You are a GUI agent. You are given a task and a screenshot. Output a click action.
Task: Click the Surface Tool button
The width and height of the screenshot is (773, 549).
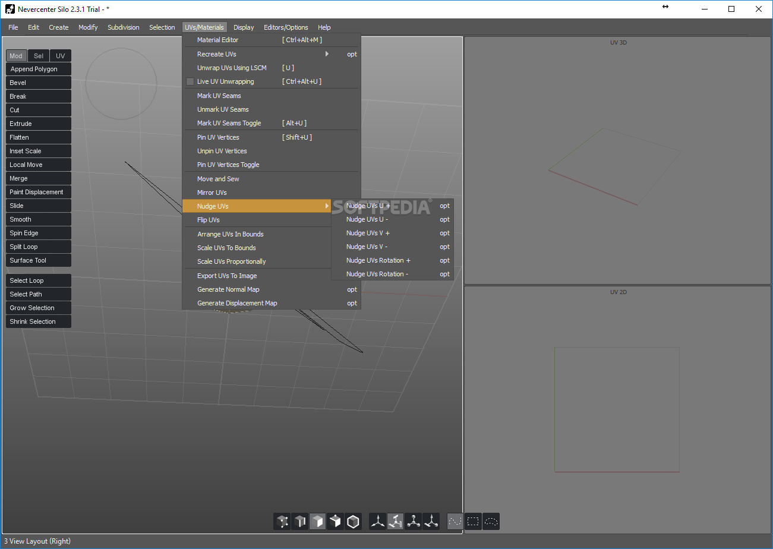(39, 260)
